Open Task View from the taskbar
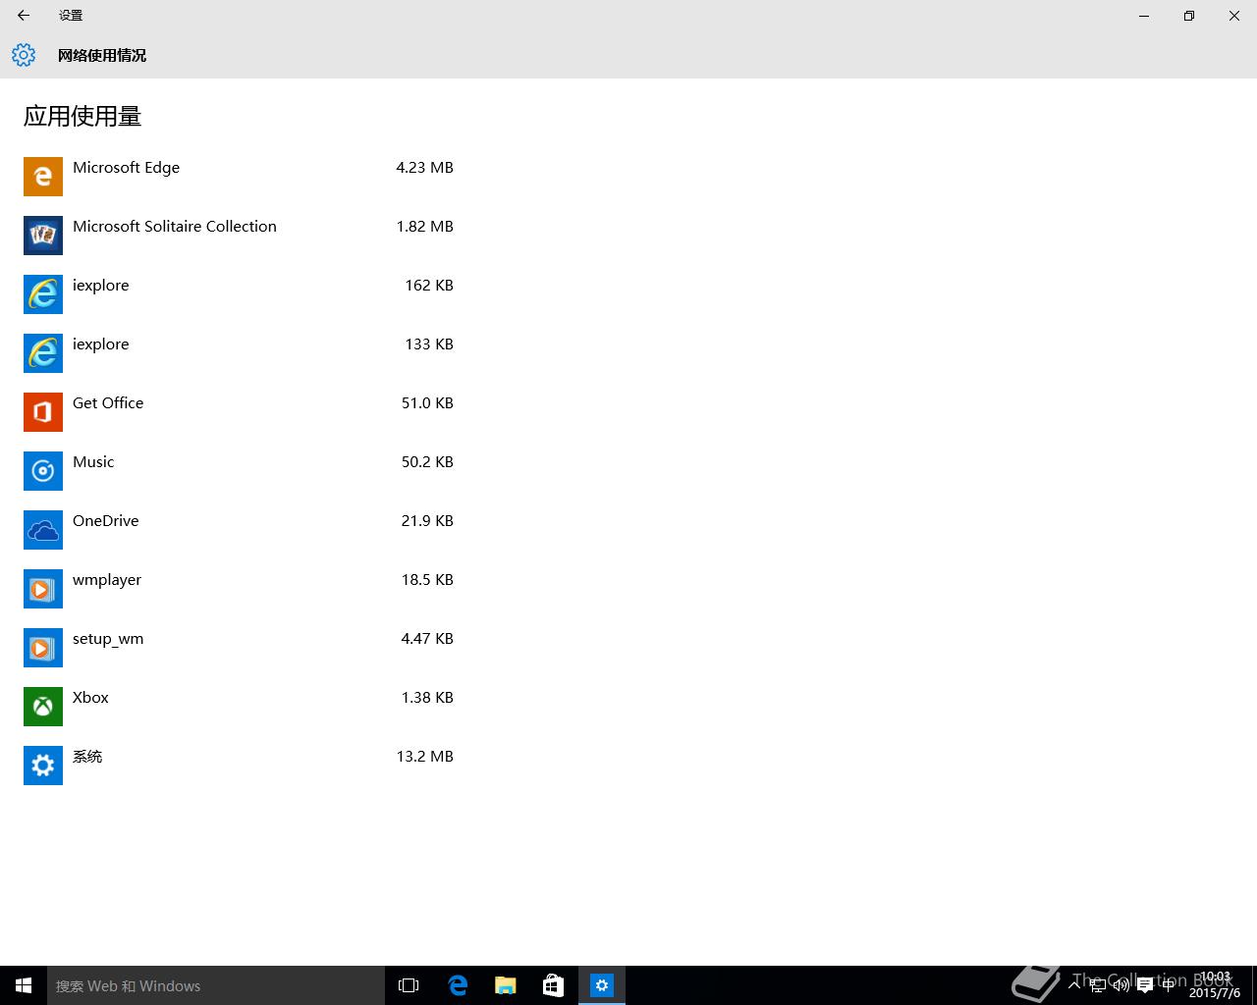 point(409,985)
